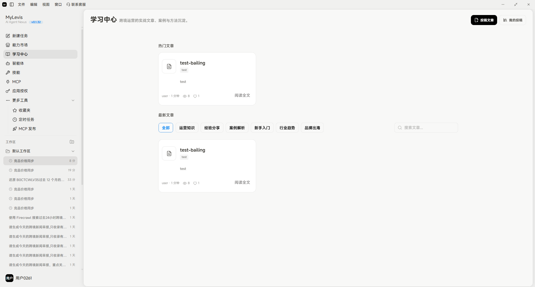Open the 编辑 menu
This screenshot has width=535, height=287.
point(34,4)
